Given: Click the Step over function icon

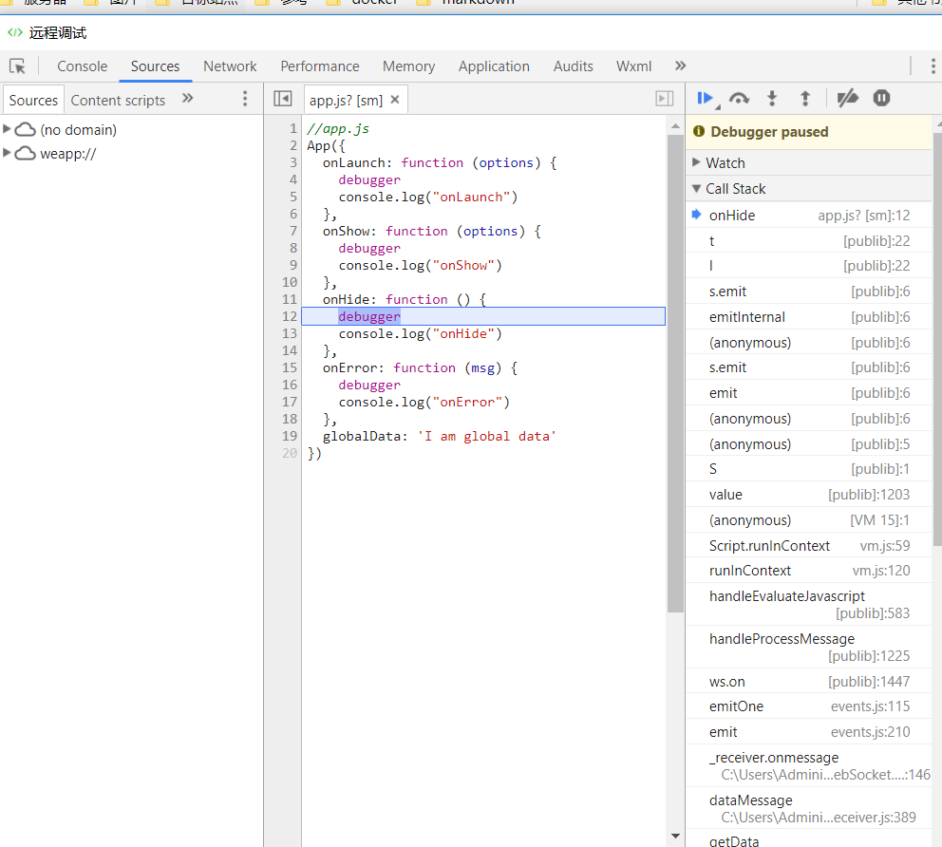Looking at the screenshot, I should (x=739, y=98).
